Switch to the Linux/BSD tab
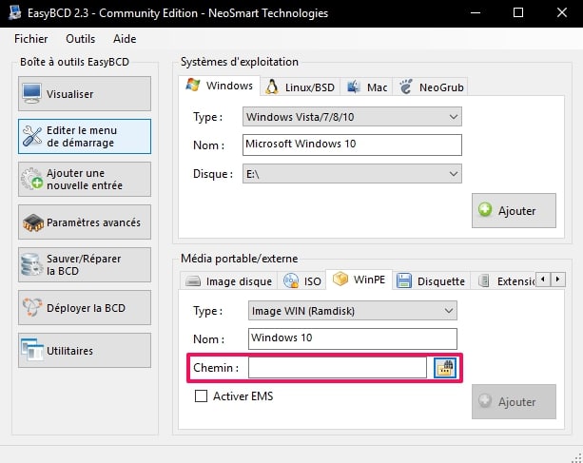 click(x=300, y=87)
